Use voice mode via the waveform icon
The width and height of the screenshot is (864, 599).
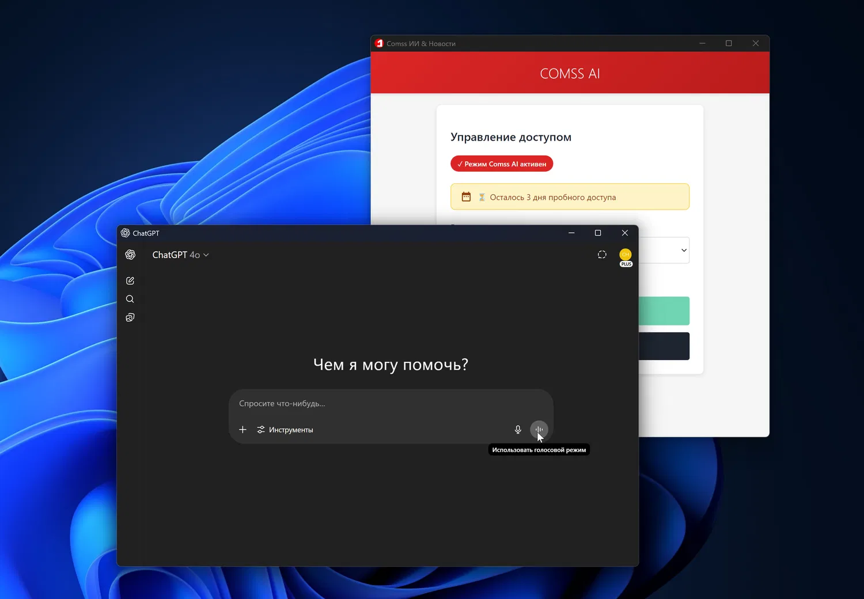[x=539, y=429]
